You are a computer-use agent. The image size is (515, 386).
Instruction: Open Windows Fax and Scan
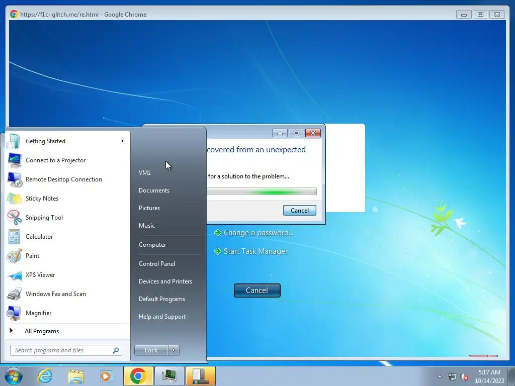(67, 294)
